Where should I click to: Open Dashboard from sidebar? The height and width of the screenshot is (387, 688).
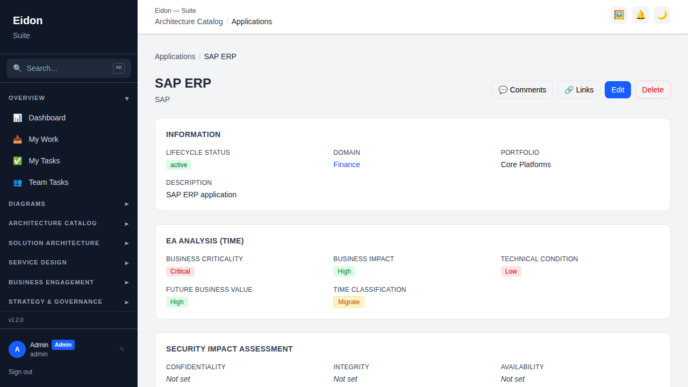tap(69, 118)
